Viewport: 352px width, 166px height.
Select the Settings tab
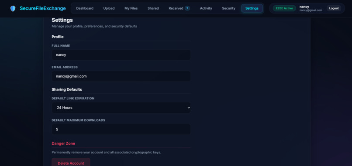pos(252,8)
